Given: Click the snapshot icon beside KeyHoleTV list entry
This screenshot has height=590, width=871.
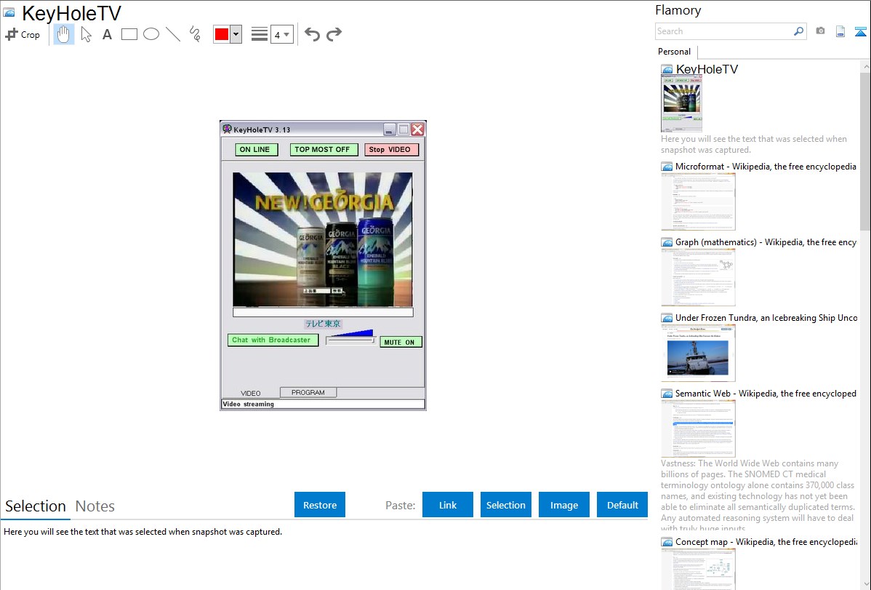Looking at the screenshot, I should coord(667,70).
